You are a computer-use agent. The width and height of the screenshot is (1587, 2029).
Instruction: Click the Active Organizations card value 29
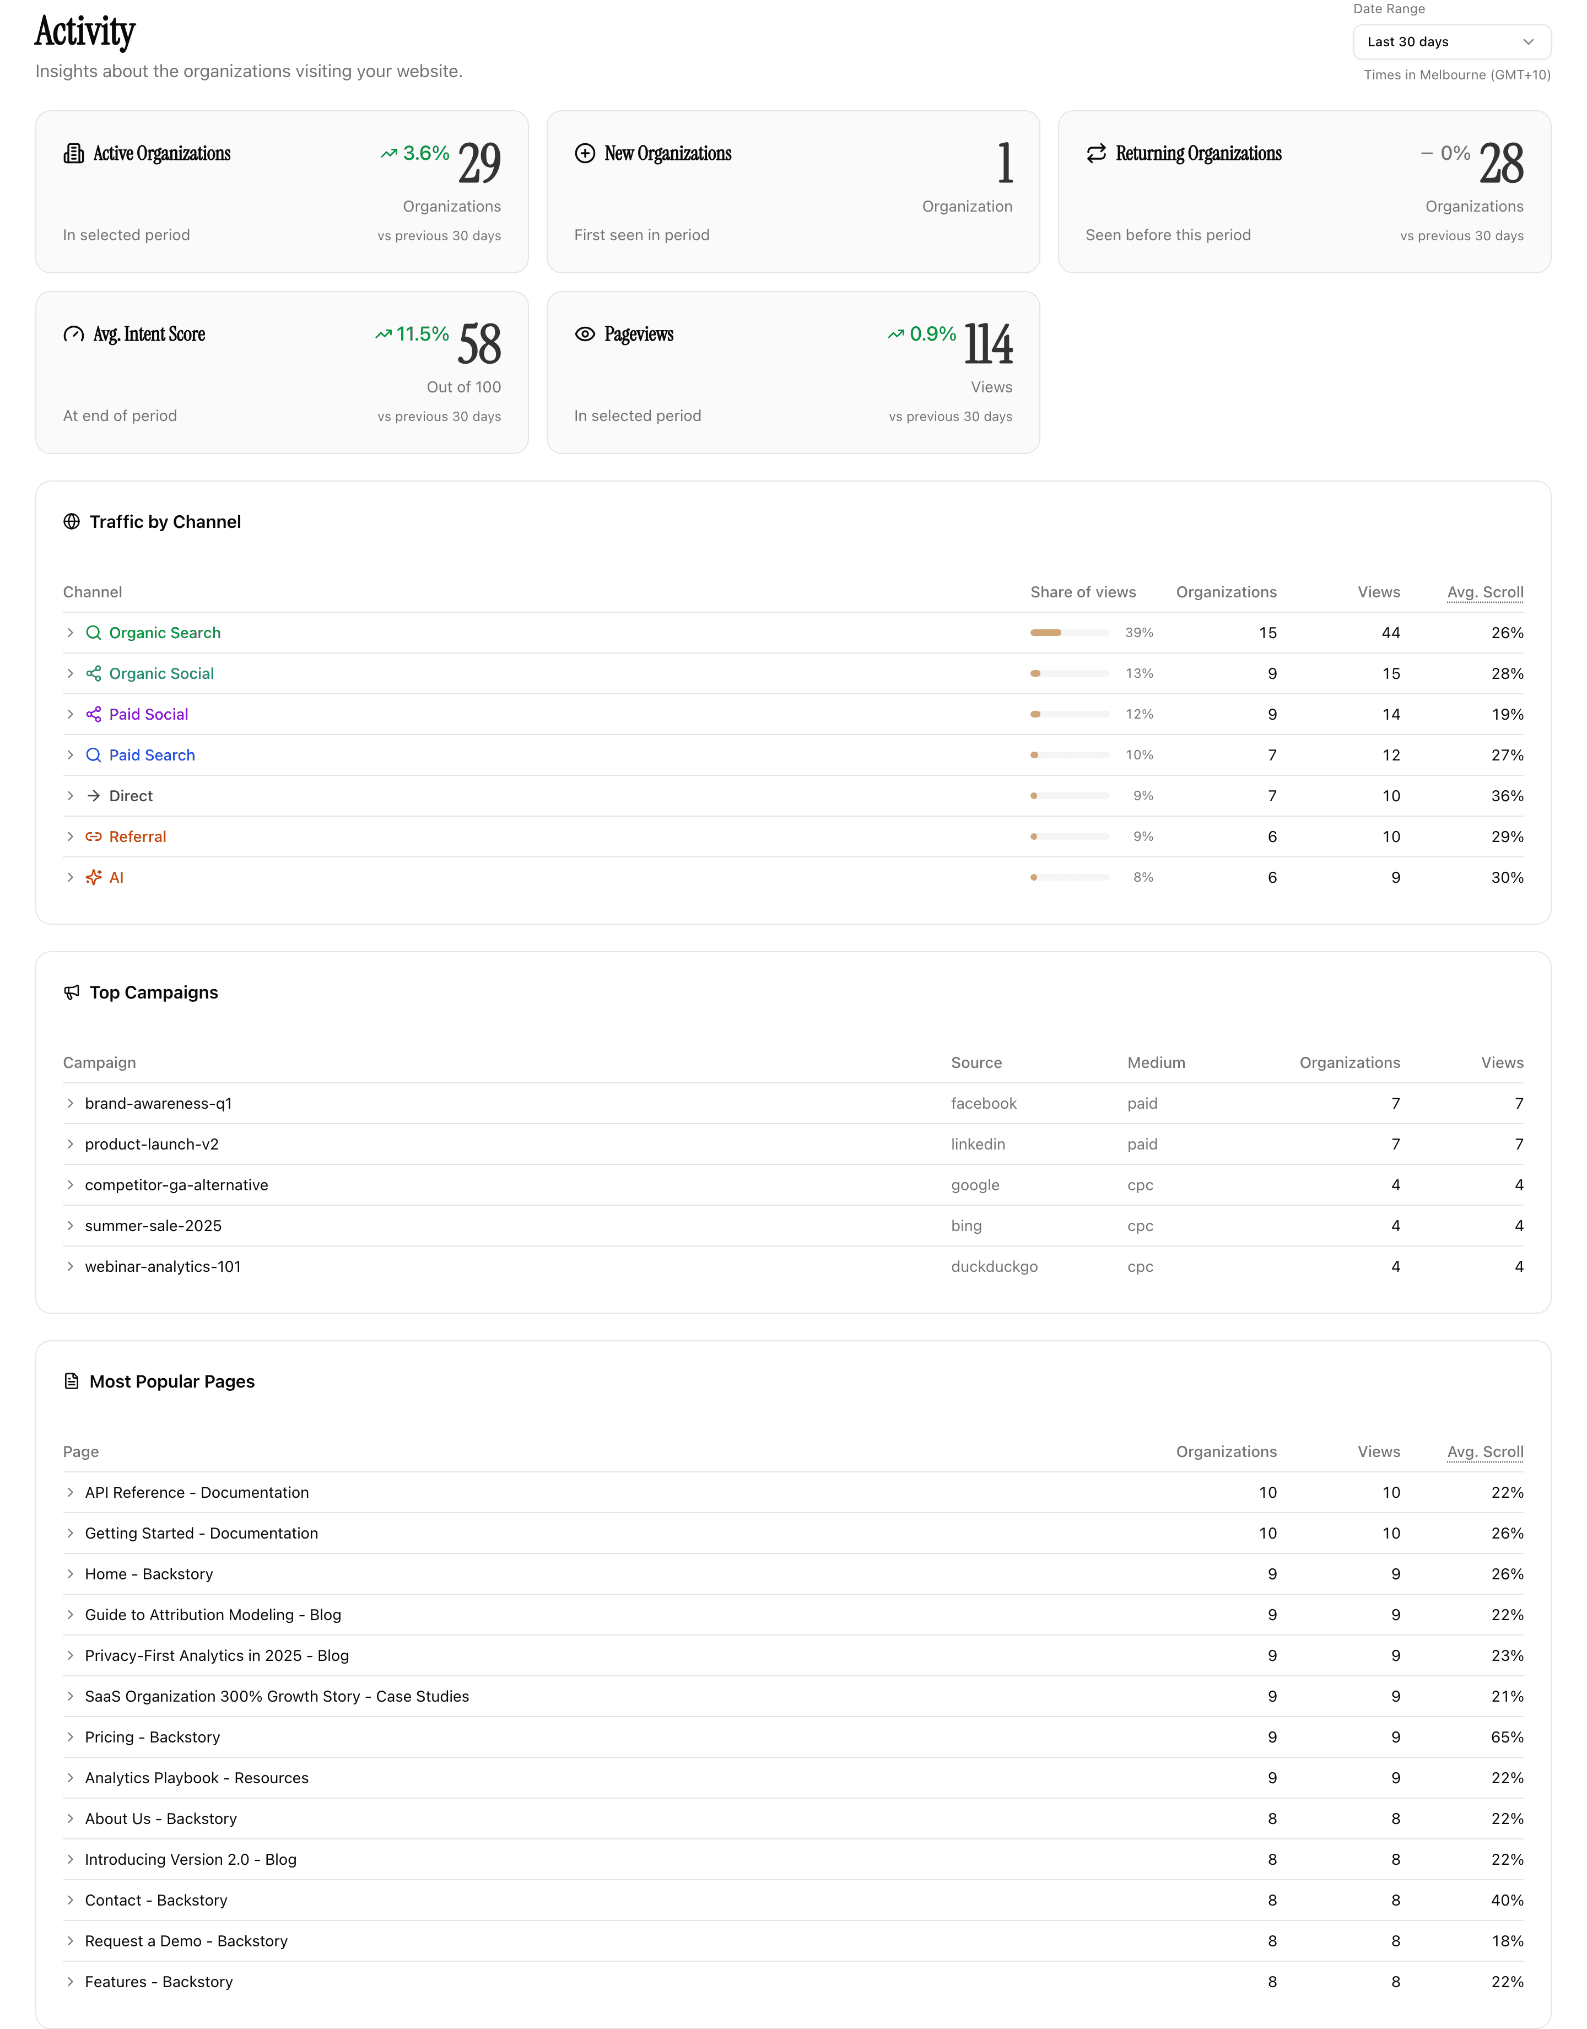pos(479,164)
